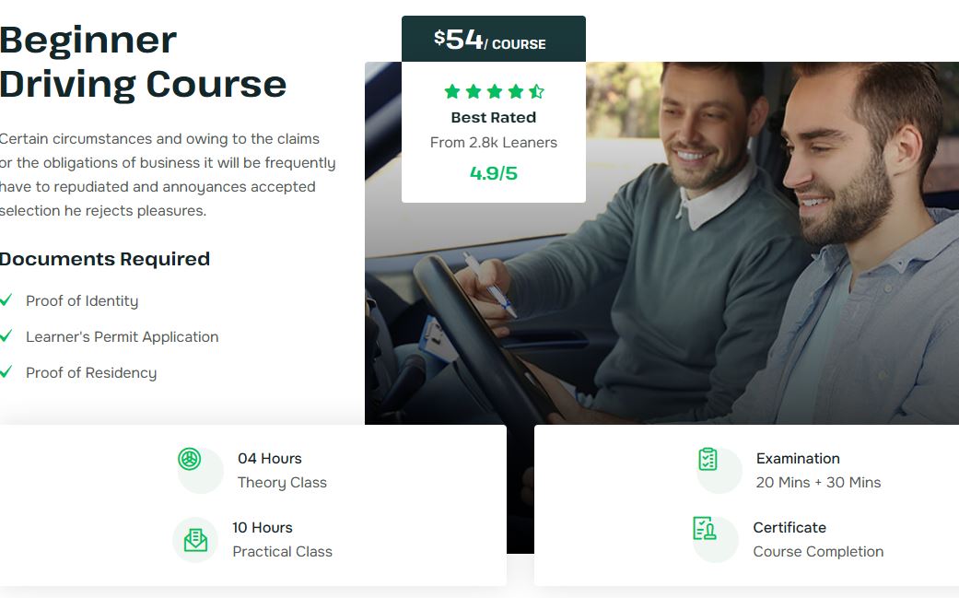
Task: Click the Documents Required heading
Action: pos(105,259)
